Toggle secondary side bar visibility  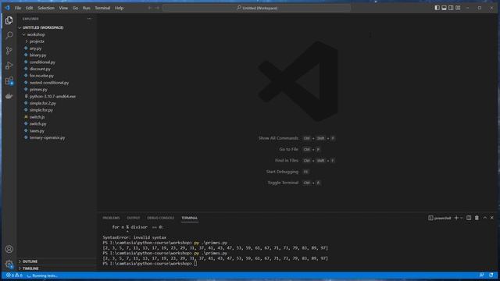coord(451,8)
